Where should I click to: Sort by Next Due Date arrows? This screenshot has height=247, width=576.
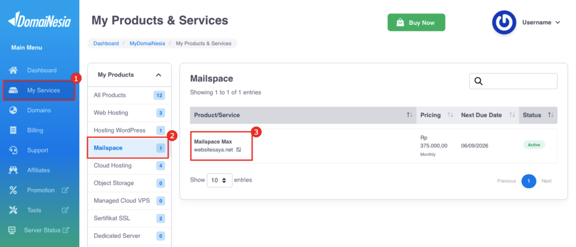pyautogui.click(x=512, y=115)
